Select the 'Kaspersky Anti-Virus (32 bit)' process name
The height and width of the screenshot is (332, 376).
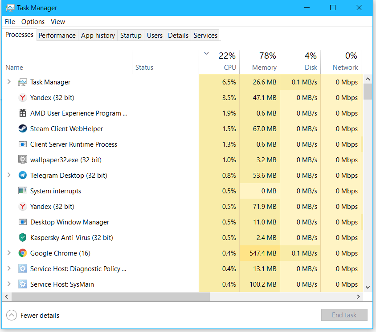pos(71,238)
